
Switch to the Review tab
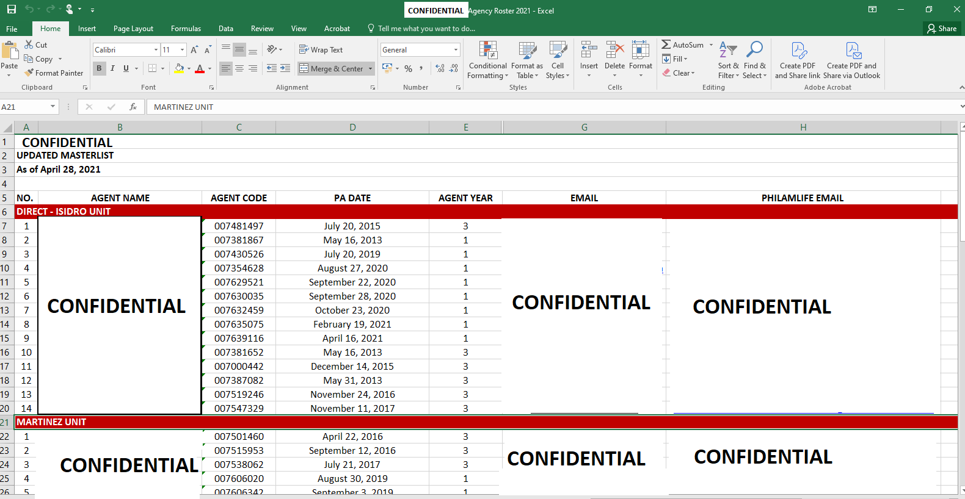(x=262, y=29)
